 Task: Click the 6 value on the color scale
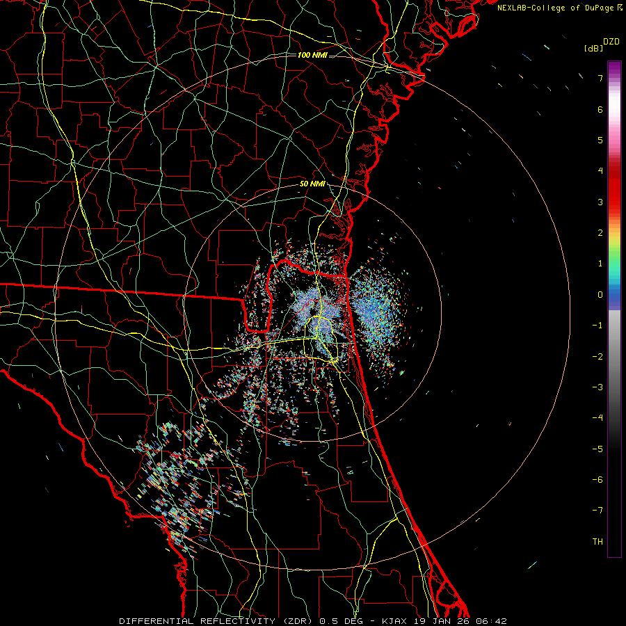(x=600, y=110)
